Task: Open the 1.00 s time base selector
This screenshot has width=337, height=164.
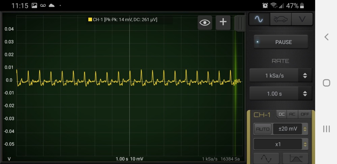Action: pos(274,93)
